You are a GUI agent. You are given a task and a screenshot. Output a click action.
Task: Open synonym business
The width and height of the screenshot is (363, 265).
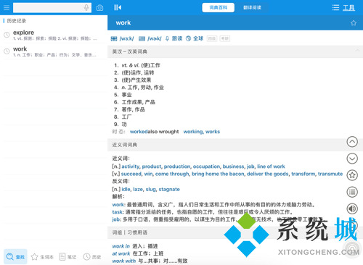(234, 167)
